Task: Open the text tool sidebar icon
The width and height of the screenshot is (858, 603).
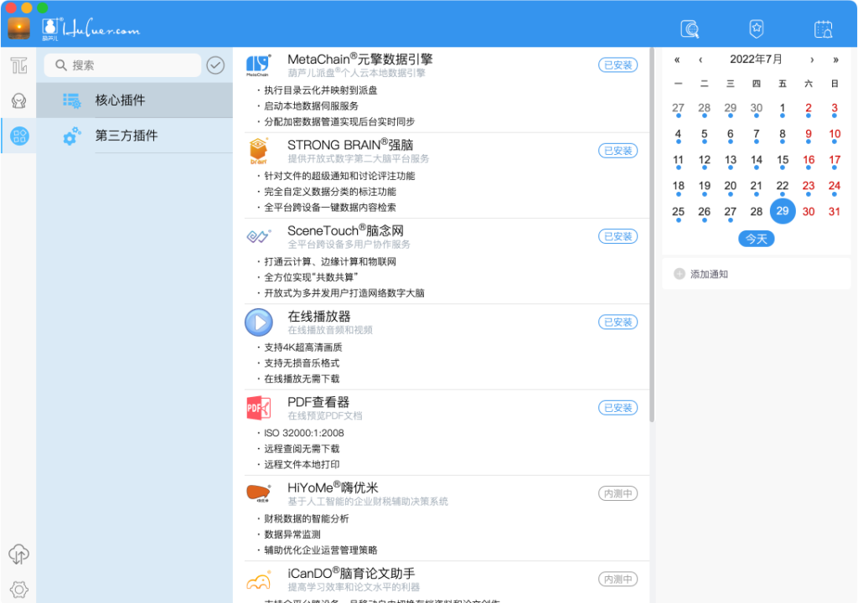Action: [18, 65]
